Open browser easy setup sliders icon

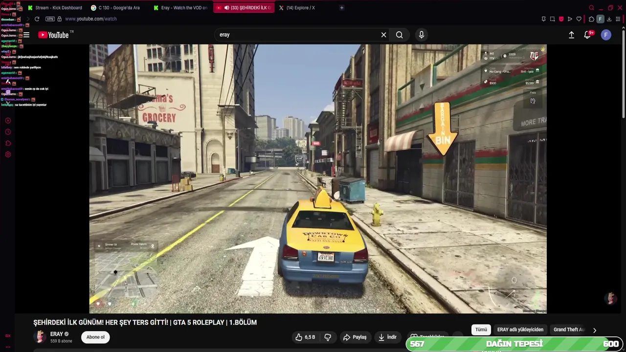pos(618,19)
